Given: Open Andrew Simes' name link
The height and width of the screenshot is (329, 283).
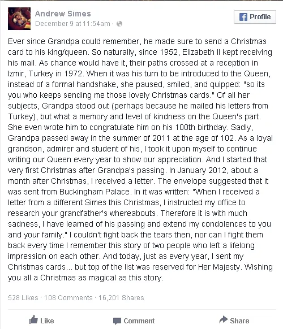Looking at the screenshot, I should [x=63, y=14].
